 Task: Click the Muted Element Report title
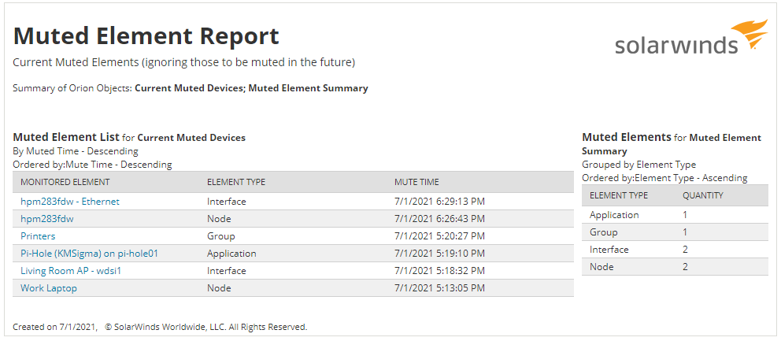[146, 36]
